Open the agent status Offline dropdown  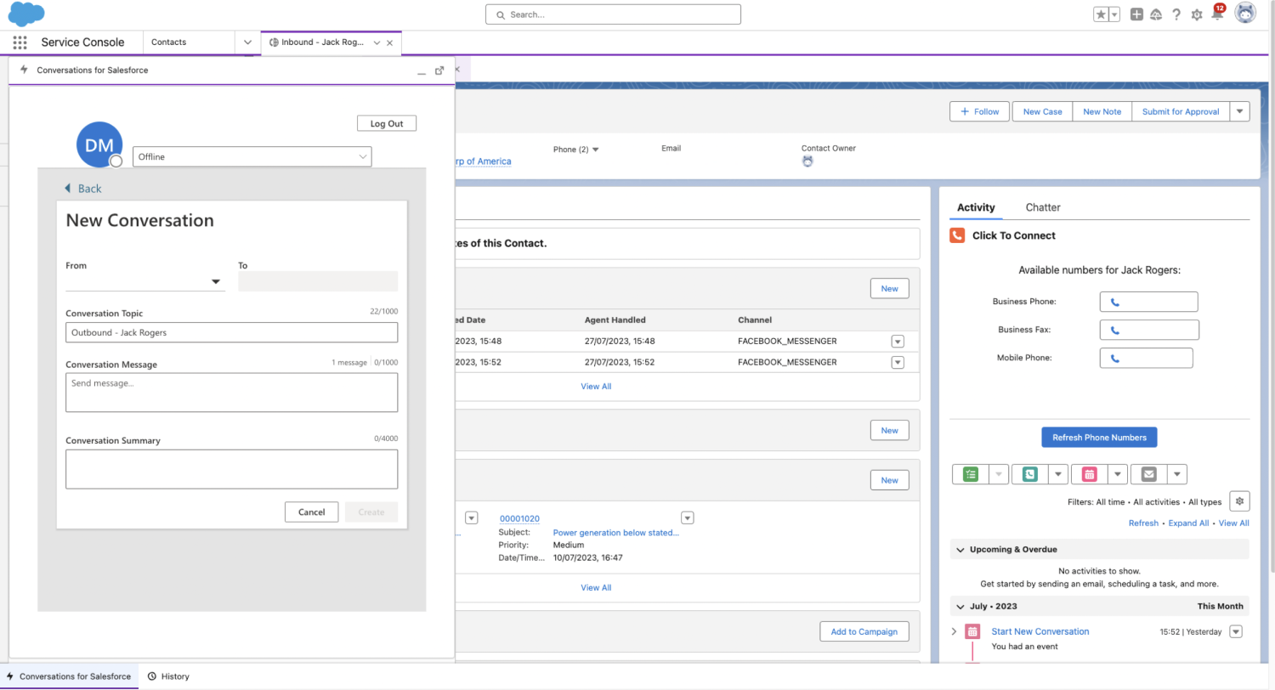point(252,156)
